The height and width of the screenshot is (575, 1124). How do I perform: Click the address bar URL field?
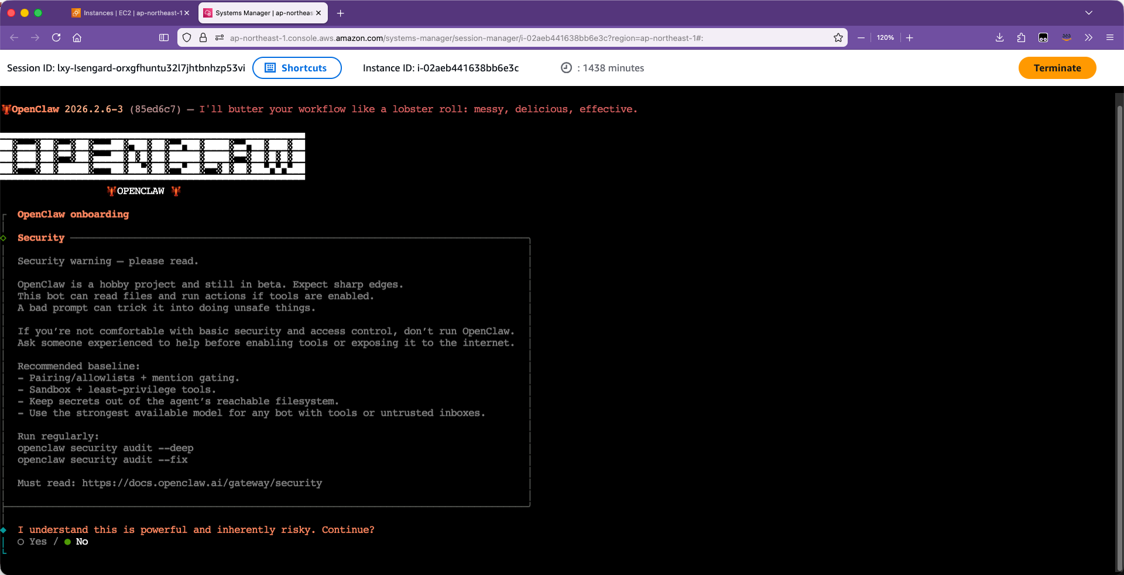pyautogui.click(x=468, y=38)
